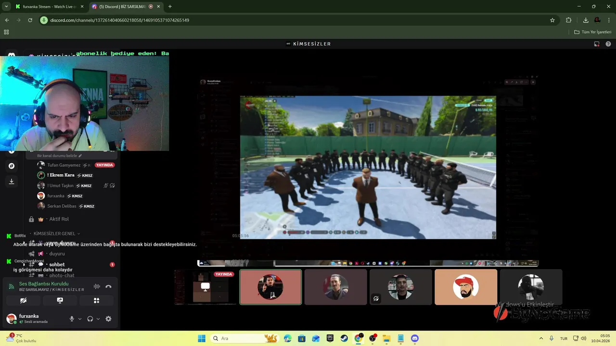Viewport: 616px width, 346px height.
Task: Expand headphone output options arrow
Action: 98,319
